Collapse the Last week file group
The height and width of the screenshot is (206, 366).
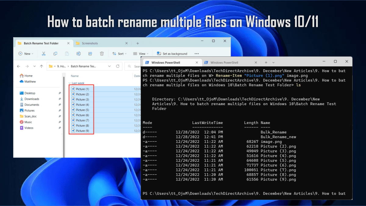(69, 83)
